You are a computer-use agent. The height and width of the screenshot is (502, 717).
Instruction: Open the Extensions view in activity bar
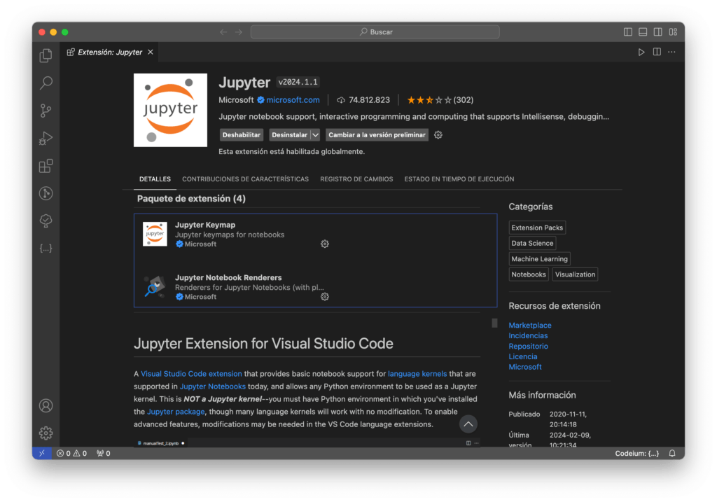[x=46, y=166]
